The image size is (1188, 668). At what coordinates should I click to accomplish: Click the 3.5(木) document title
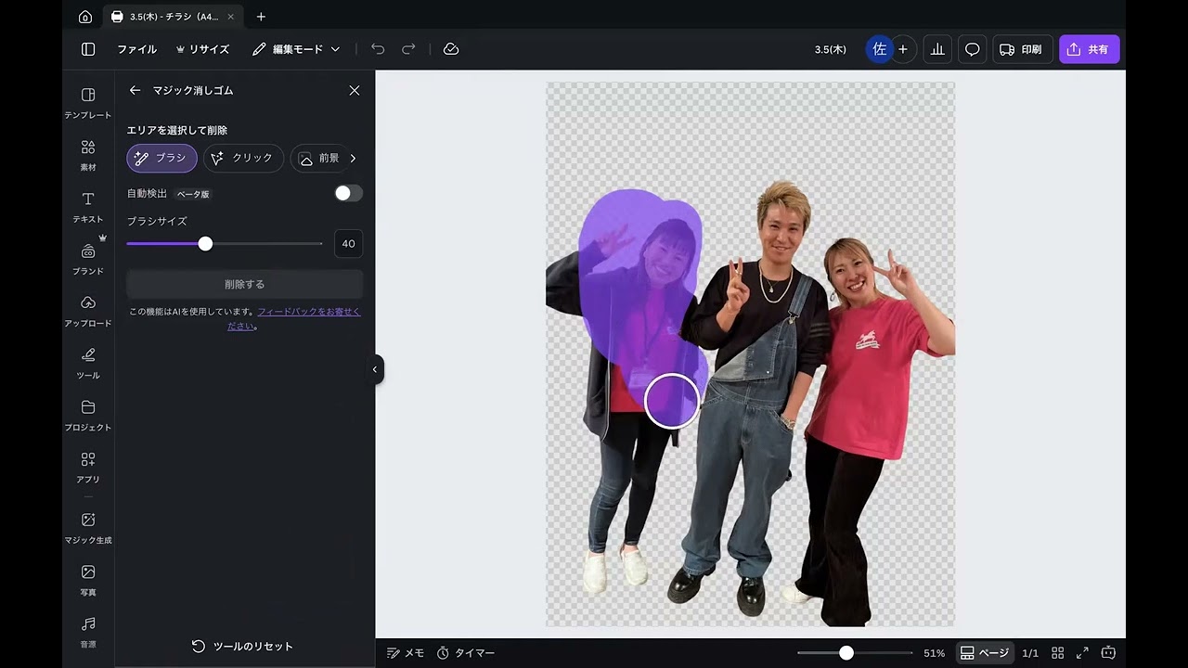pos(830,49)
